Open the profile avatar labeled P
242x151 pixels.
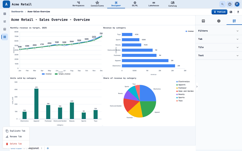coord(237,4)
